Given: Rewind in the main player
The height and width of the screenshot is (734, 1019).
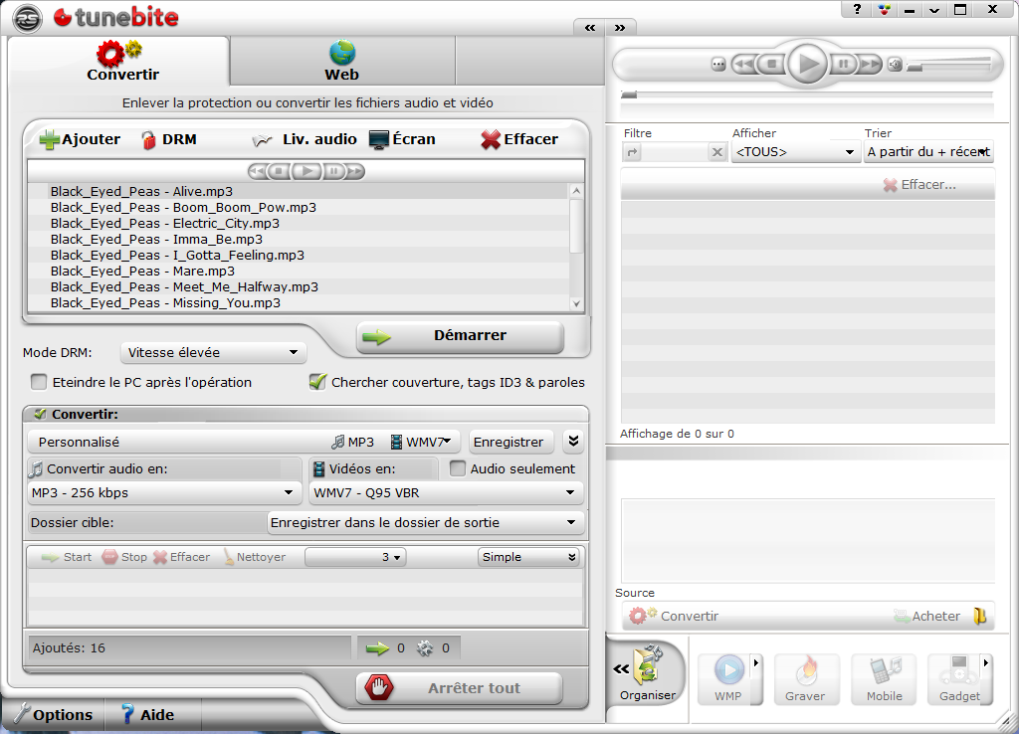Looking at the screenshot, I should coord(744,64).
